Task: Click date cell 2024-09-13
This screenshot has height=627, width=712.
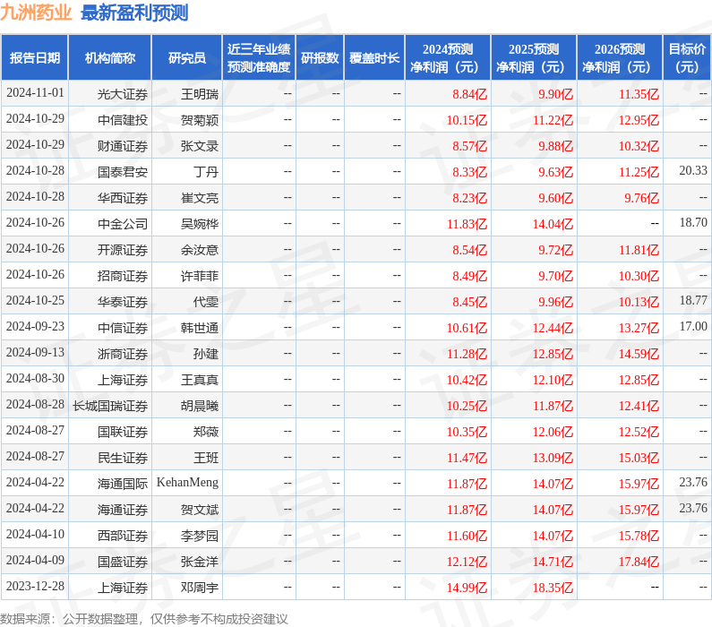Action: click(x=35, y=352)
